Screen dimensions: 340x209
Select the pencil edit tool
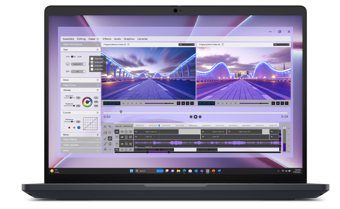105,138
